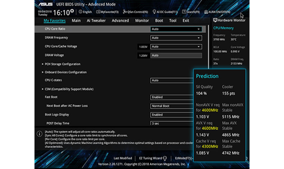Click the 1.003V core voltage readout
284x169 pixels.
coord(143,47)
